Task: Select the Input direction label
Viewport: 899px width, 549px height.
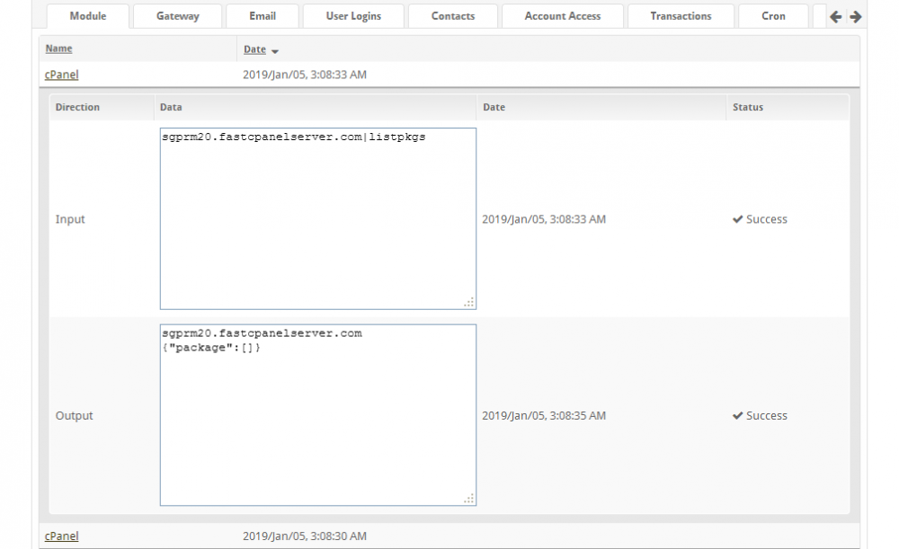Action: click(x=70, y=219)
